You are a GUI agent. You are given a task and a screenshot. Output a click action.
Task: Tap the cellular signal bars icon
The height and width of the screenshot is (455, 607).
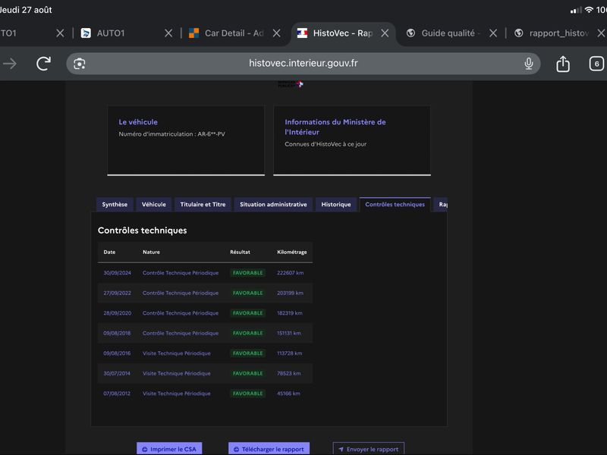pos(576,10)
